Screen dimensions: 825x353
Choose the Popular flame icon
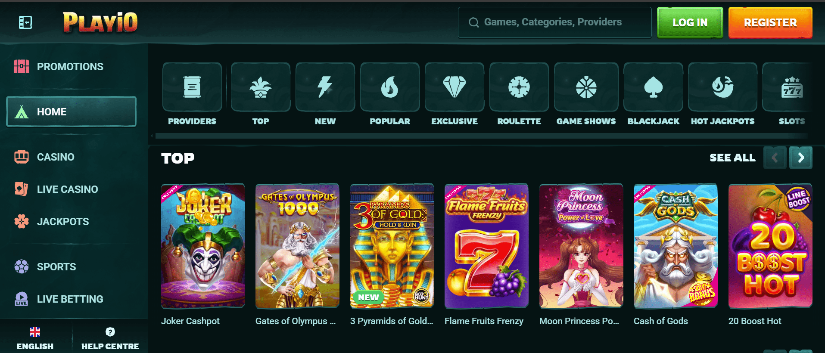click(x=390, y=87)
